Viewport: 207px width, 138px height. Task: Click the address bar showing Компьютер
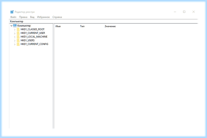pyautogui.click(x=103, y=21)
